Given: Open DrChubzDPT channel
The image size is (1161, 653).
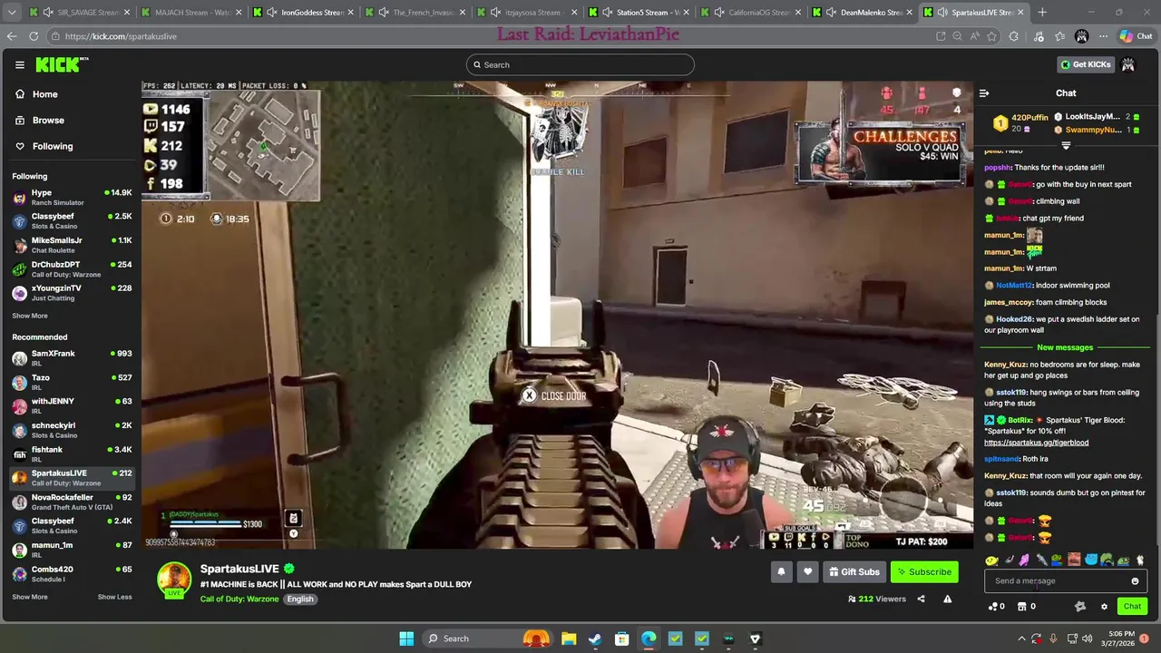Looking at the screenshot, I should 71,268.
